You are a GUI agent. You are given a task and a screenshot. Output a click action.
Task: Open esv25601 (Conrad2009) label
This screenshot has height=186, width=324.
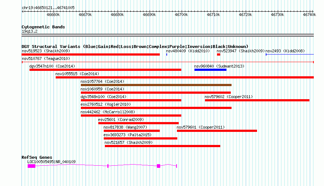(121, 120)
